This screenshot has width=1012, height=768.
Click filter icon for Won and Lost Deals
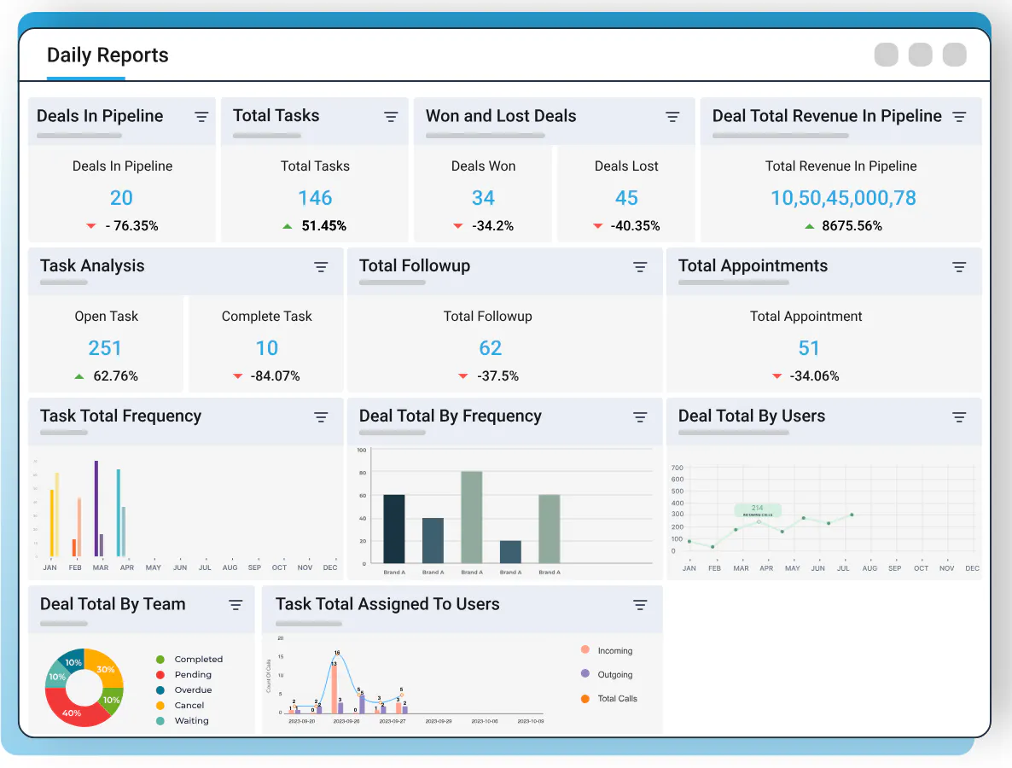[x=672, y=117]
